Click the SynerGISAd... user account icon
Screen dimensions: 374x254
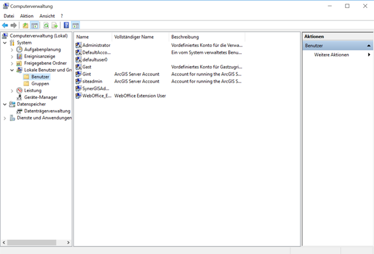click(x=79, y=88)
